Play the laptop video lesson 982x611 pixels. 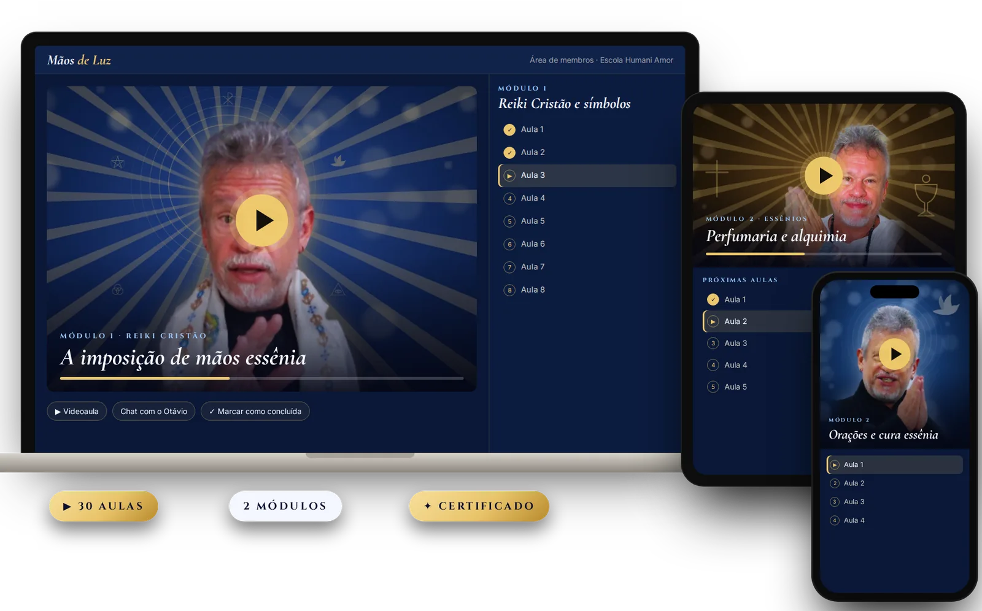click(262, 221)
